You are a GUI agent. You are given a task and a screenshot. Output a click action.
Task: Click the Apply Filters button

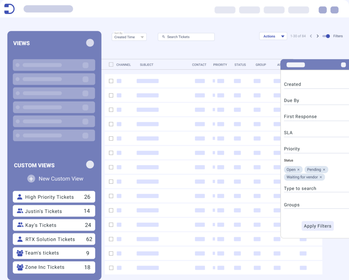click(318, 226)
